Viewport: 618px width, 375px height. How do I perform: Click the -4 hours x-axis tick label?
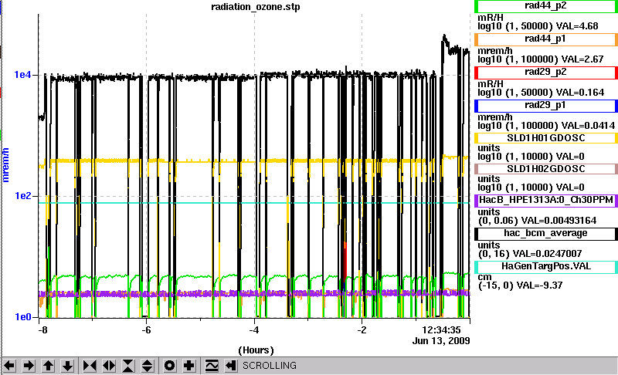[x=254, y=330]
